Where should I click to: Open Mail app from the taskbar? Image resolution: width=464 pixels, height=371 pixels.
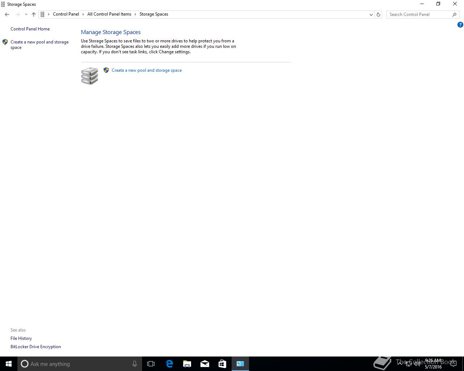[205, 364]
